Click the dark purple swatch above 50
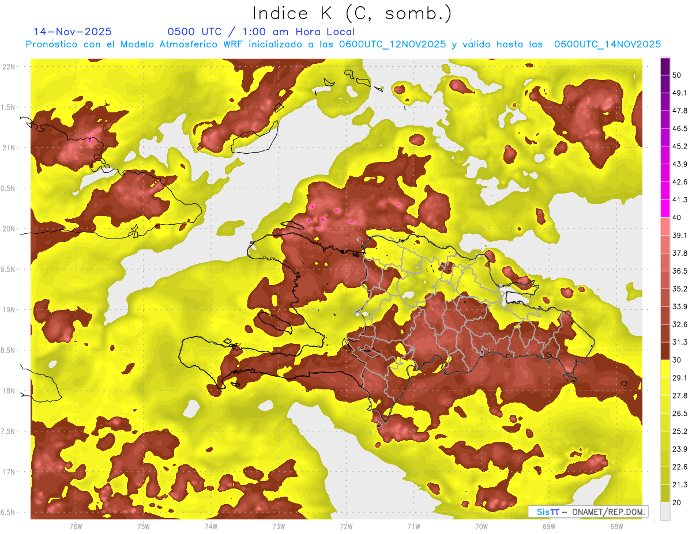 pos(665,66)
